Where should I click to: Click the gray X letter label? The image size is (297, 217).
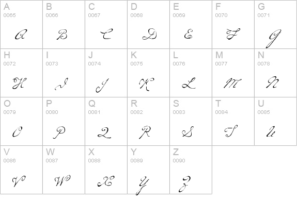pyautogui.click(x=91, y=152)
